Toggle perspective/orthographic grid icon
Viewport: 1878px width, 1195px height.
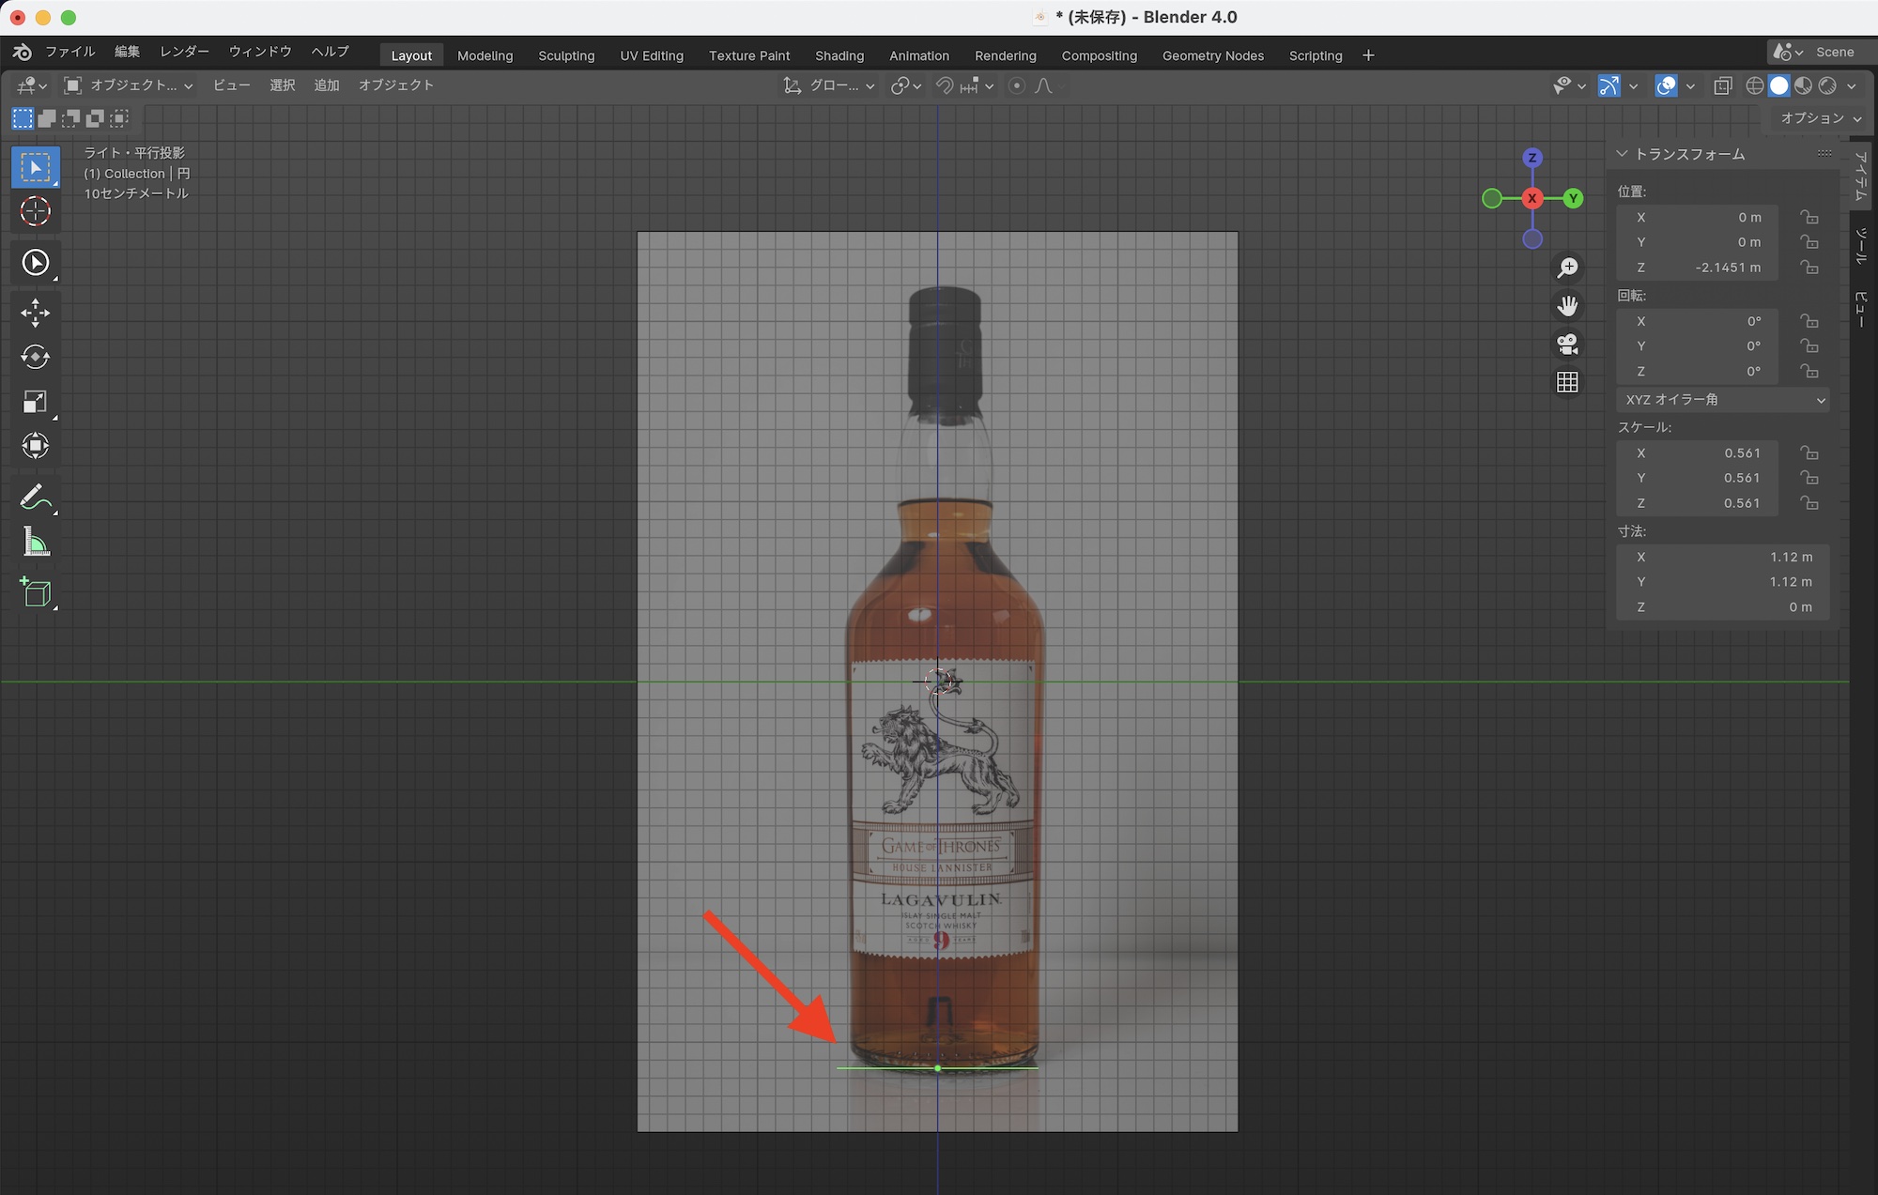[x=1567, y=382]
